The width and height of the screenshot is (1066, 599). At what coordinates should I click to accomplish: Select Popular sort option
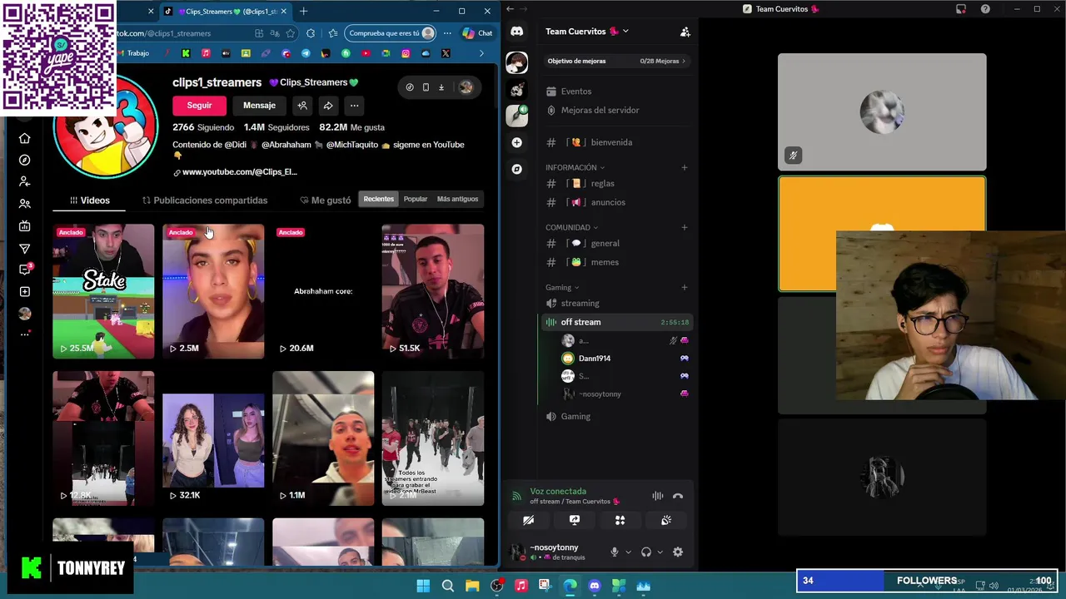coord(416,199)
